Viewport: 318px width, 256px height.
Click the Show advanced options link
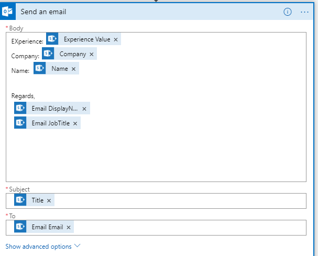39,247
